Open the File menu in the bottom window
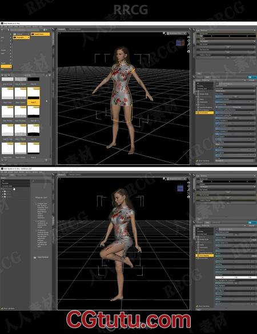 point(2,172)
